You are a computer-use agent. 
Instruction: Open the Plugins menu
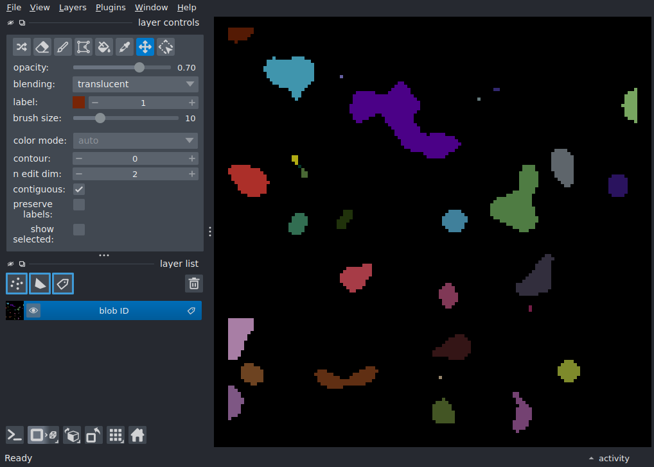coord(110,8)
